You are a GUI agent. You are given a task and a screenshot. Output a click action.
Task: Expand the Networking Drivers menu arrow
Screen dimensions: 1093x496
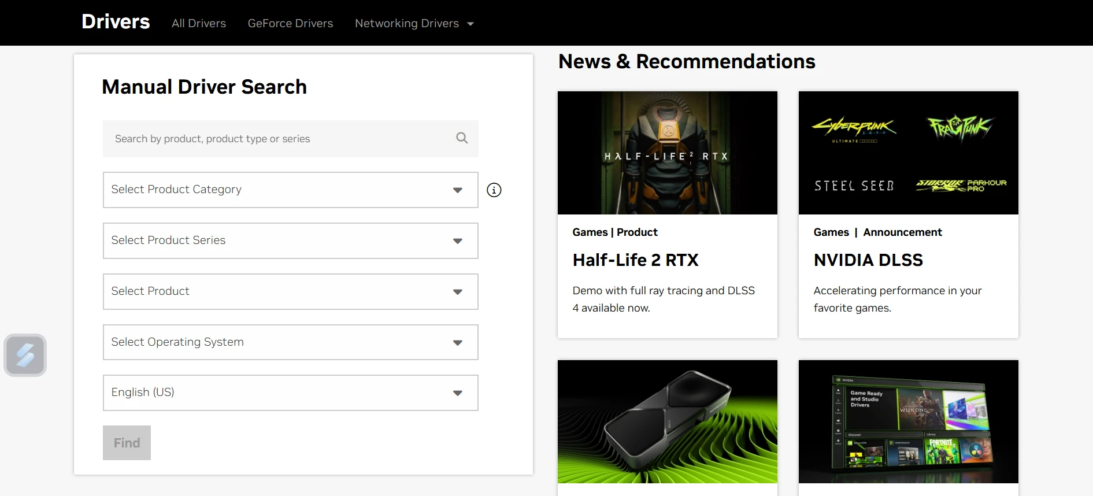click(470, 24)
